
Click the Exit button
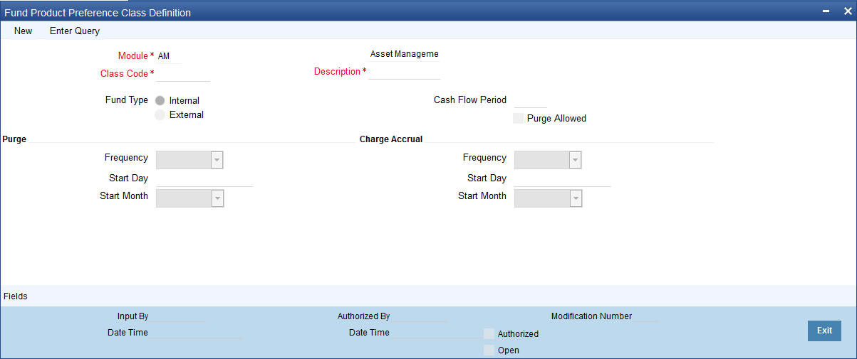[x=824, y=331]
